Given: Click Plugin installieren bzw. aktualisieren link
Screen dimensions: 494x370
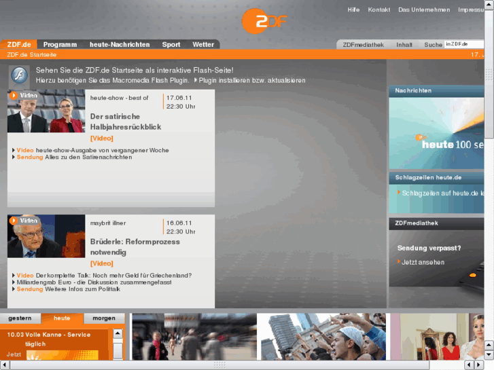Looking at the screenshot, I should click(x=251, y=80).
